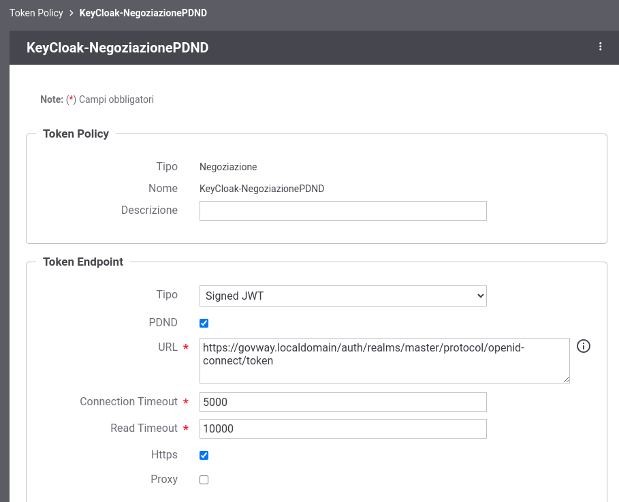Viewport: 619px width, 502px height.
Task: Click the Https label
Action: pyautogui.click(x=164, y=455)
